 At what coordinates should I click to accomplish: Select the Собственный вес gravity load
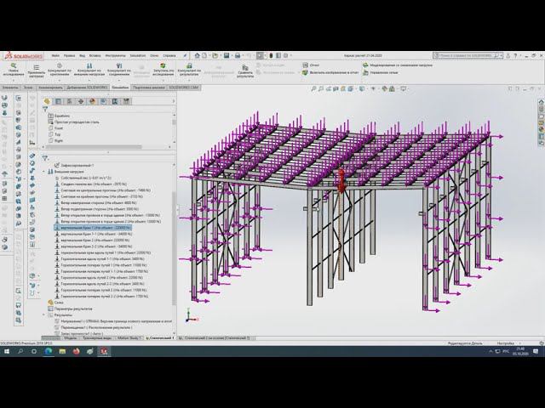tap(83, 178)
